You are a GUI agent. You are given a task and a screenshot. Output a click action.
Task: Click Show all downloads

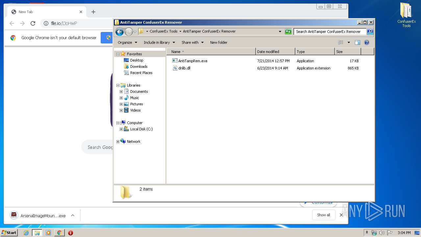[x=324, y=215]
